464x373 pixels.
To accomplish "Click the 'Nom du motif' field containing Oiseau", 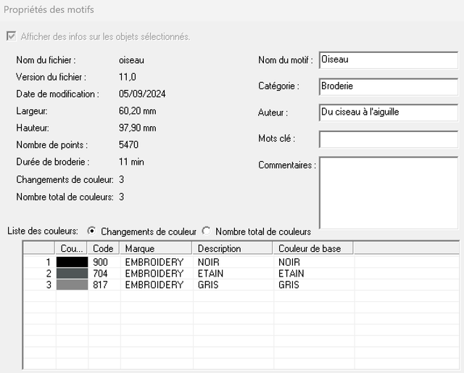I will click(x=389, y=60).
